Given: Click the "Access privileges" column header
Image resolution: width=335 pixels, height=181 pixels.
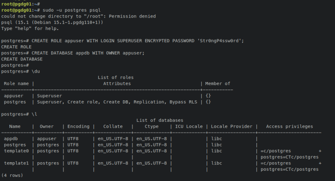Looking at the screenshot, I should click(289, 126).
